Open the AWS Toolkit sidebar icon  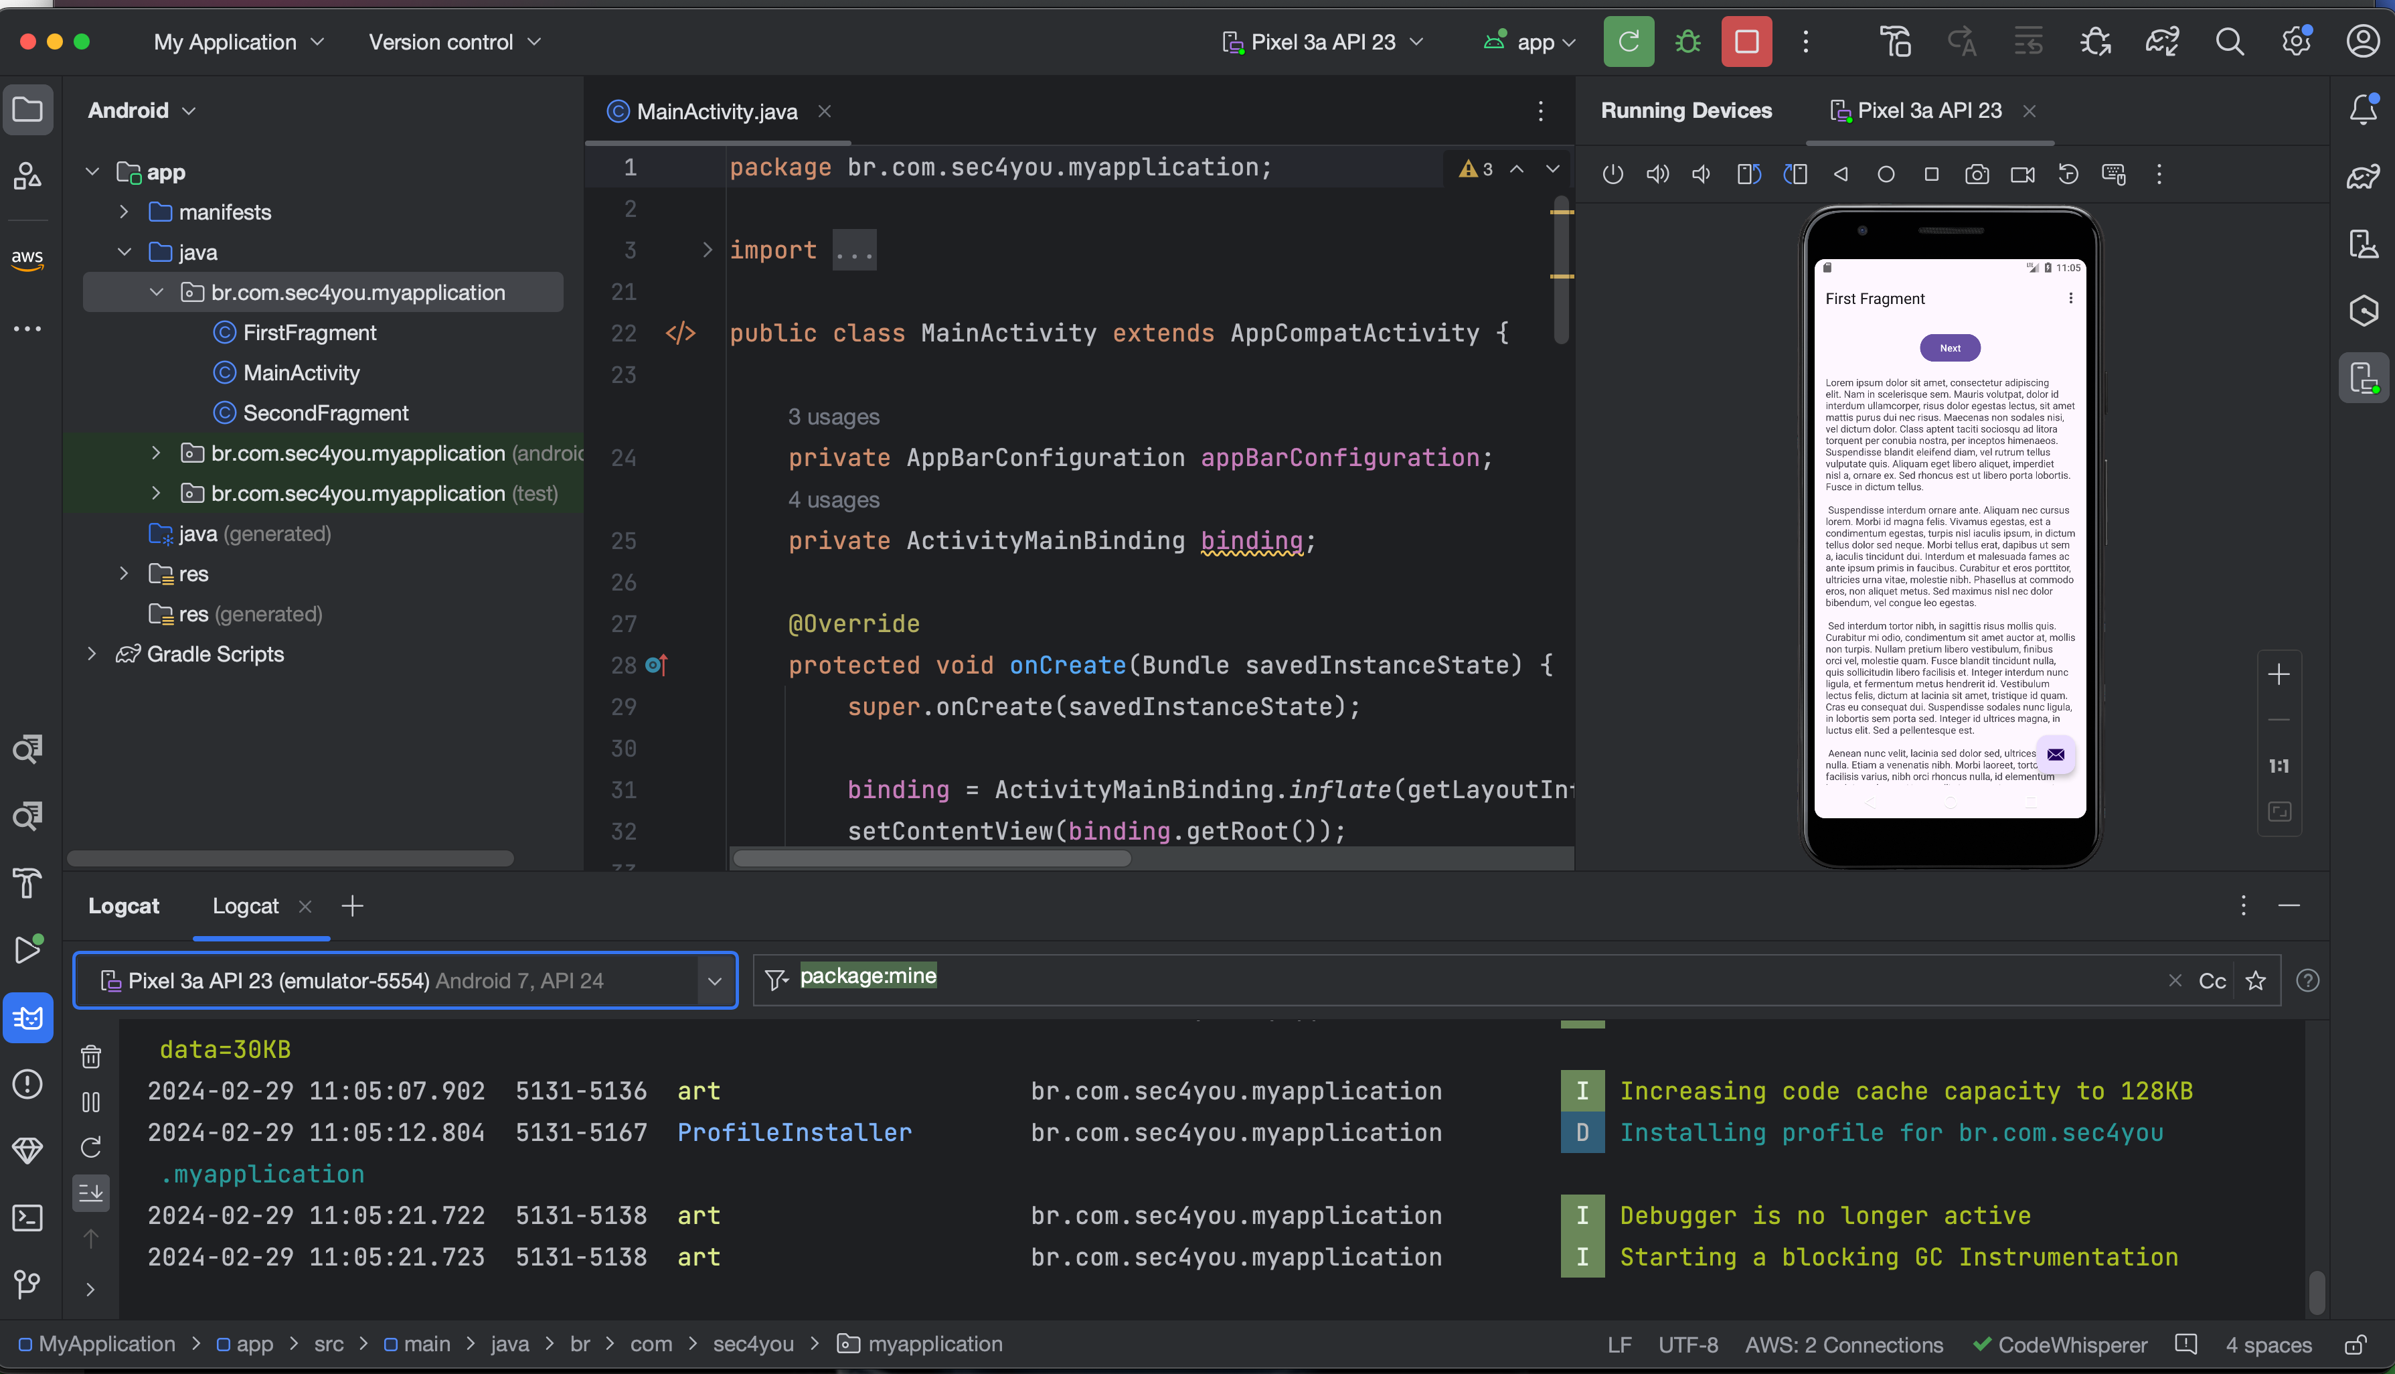[27, 258]
